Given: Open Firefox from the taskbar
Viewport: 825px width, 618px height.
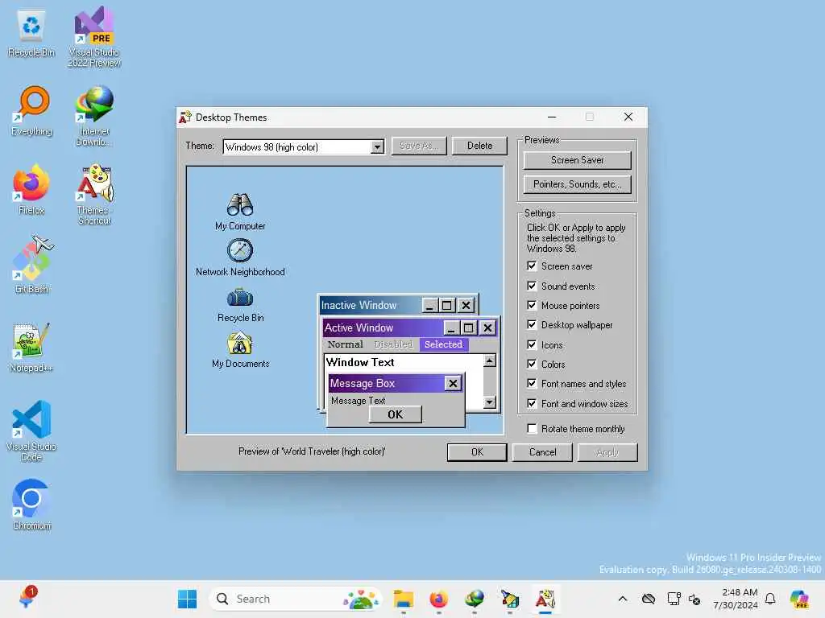Looking at the screenshot, I should [x=439, y=599].
